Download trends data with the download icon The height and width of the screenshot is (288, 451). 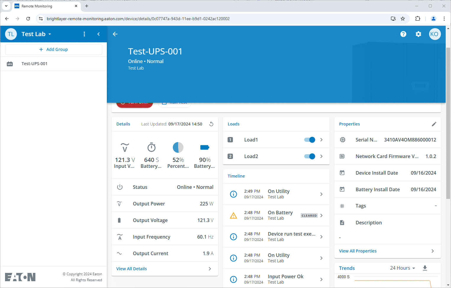pos(425,268)
